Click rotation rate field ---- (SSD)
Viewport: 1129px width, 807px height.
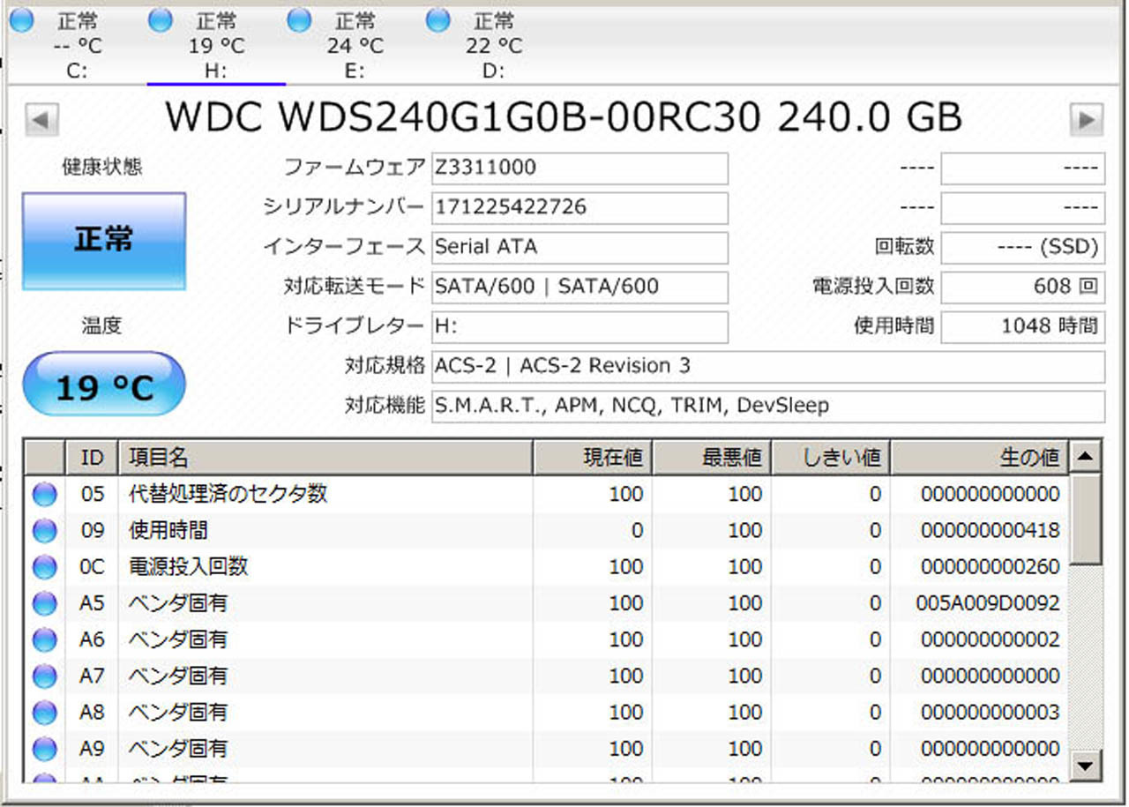click(x=1022, y=248)
